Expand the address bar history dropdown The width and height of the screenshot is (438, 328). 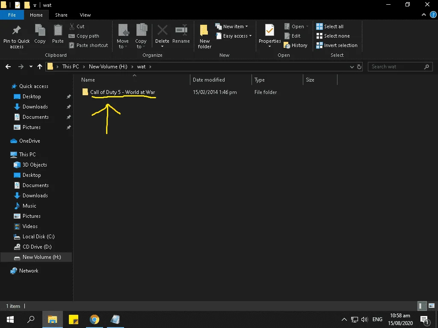[x=352, y=67]
